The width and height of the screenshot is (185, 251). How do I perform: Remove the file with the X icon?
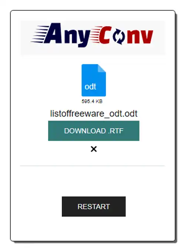94,149
